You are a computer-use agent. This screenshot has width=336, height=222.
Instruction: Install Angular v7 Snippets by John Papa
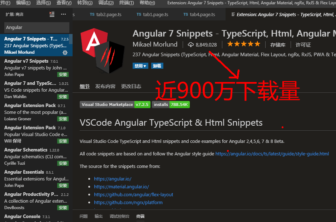63,75
